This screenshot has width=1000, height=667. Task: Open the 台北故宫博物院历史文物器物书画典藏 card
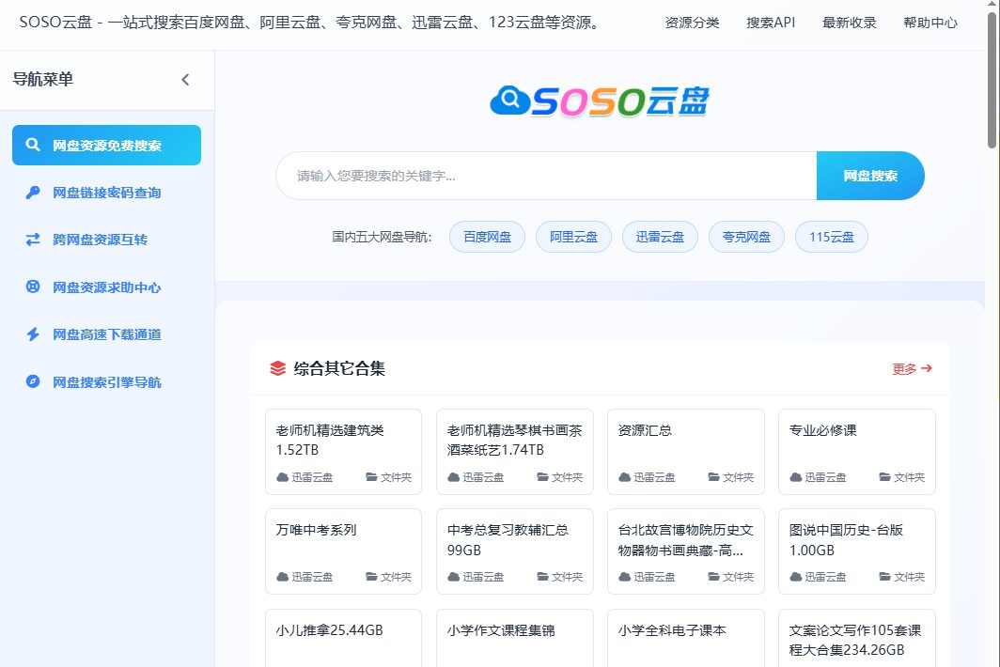(685, 551)
